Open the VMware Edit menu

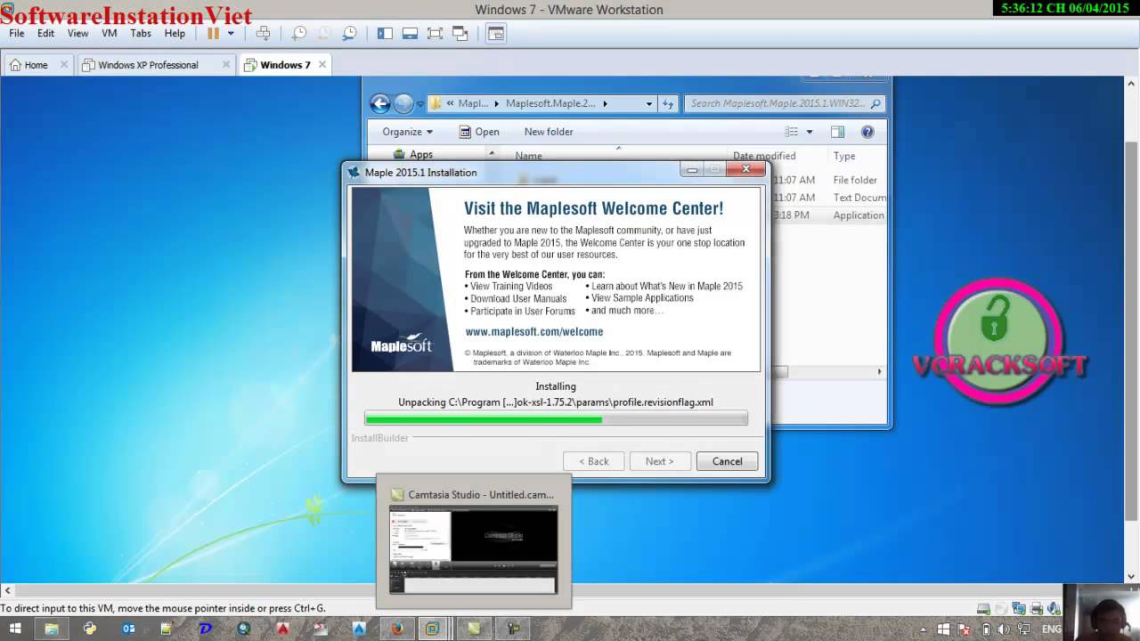point(46,33)
